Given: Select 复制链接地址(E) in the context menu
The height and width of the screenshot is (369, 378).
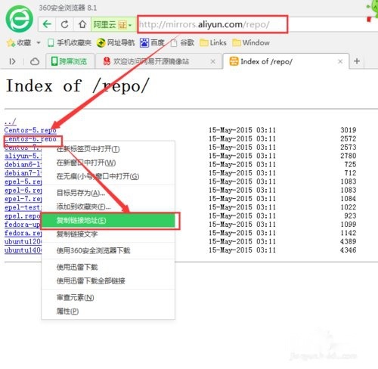Looking at the screenshot, I should [108, 221].
